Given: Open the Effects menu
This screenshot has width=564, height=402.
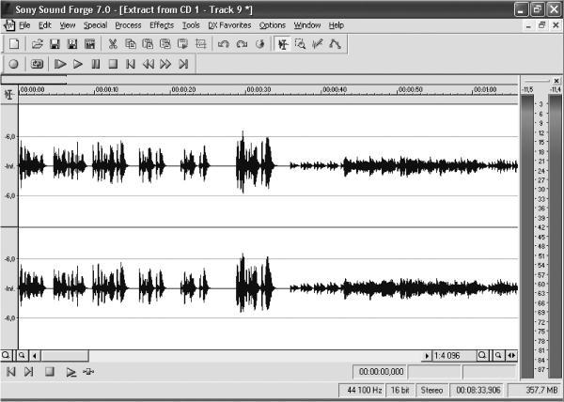Looking at the screenshot, I should pos(162,25).
